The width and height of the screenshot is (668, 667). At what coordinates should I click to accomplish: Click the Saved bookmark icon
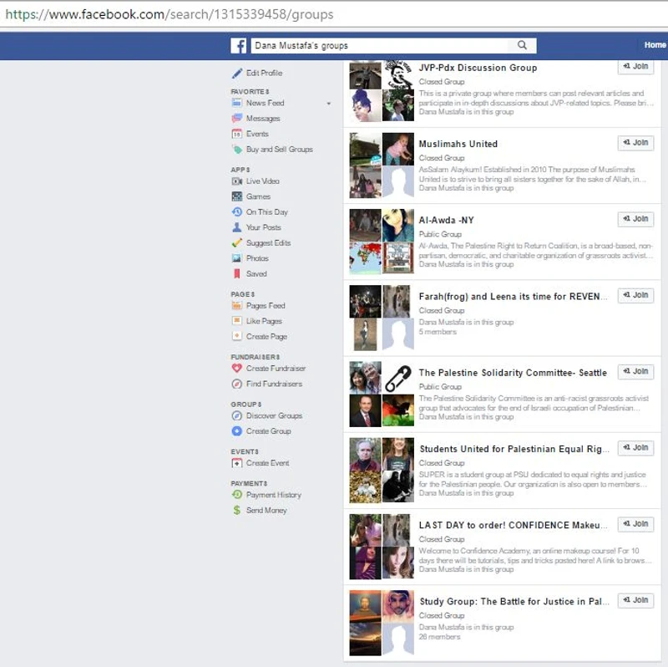237,274
